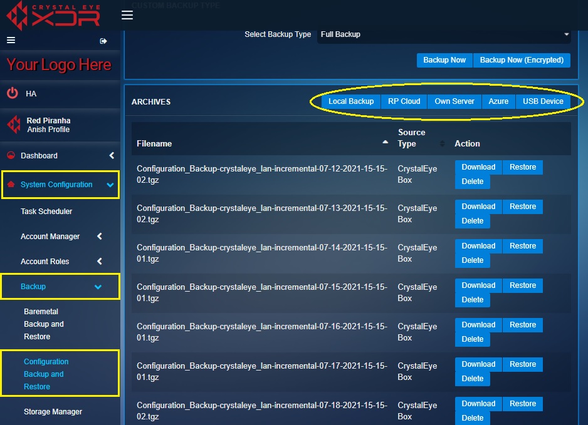
Task: Click the HA power icon
Action: point(13,93)
